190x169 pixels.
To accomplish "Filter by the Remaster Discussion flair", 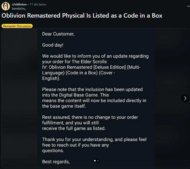I will click(x=17, y=26).
